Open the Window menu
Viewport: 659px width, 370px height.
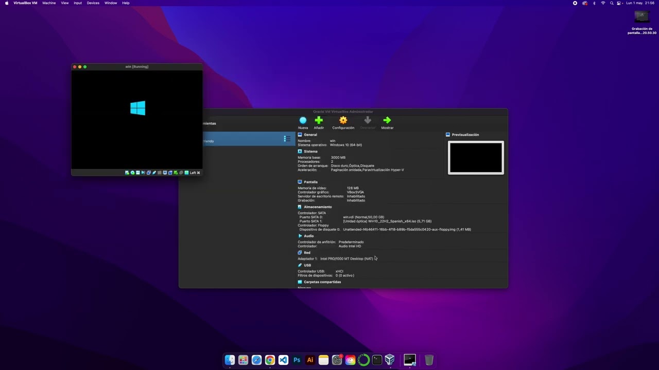click(111, 3)
